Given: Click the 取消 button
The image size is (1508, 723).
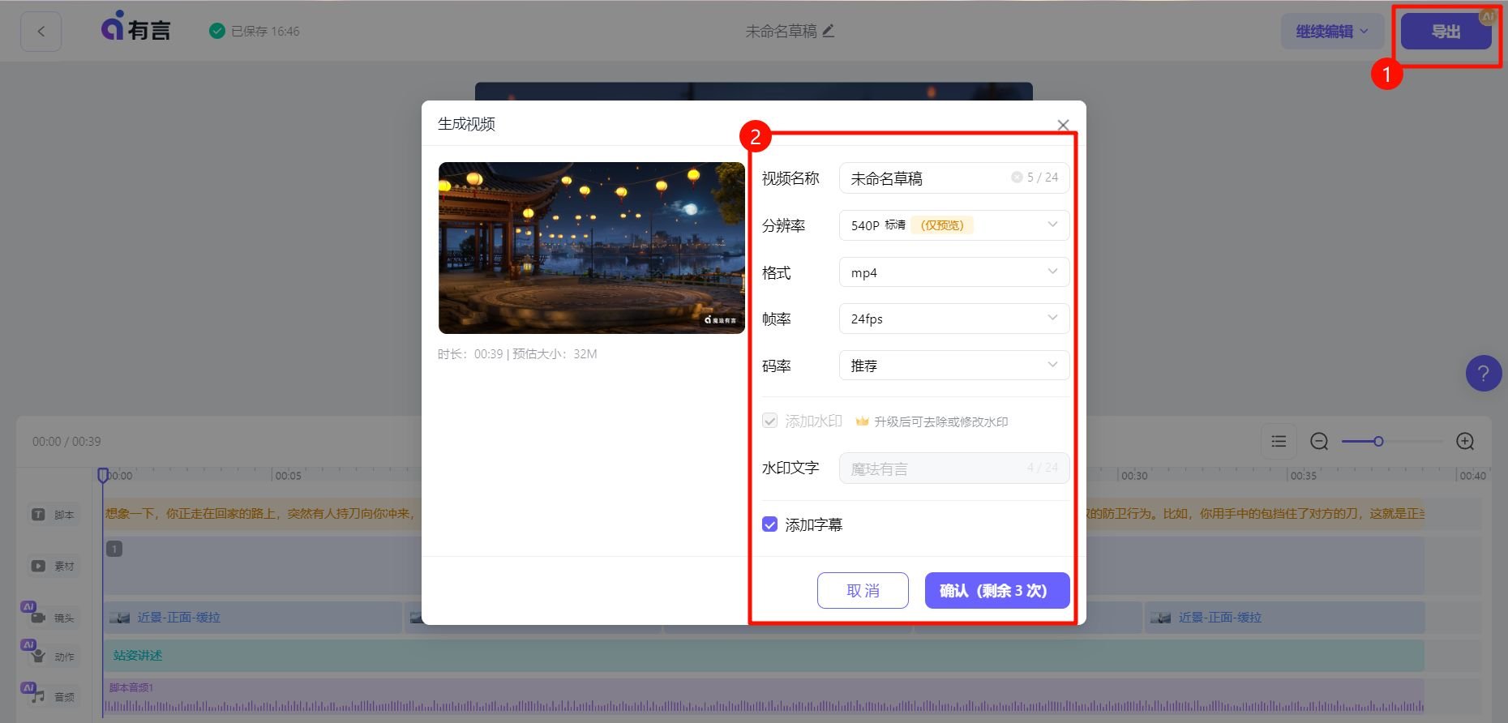Looking at the screenshot, I should [x=863, y=590].
